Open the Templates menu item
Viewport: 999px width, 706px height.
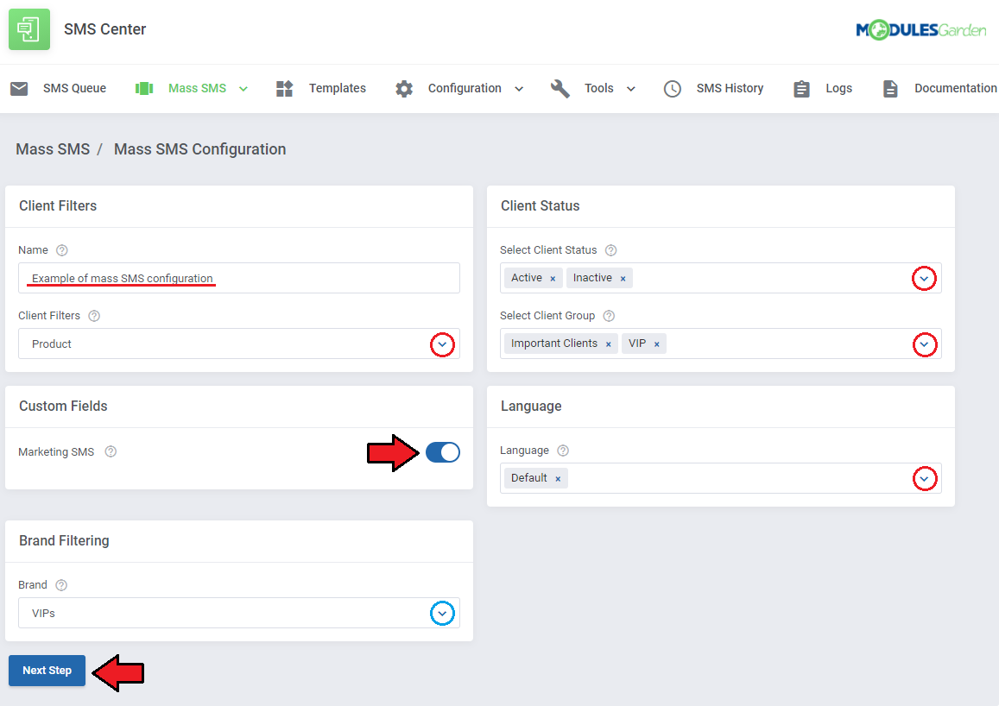coord(337,89)
